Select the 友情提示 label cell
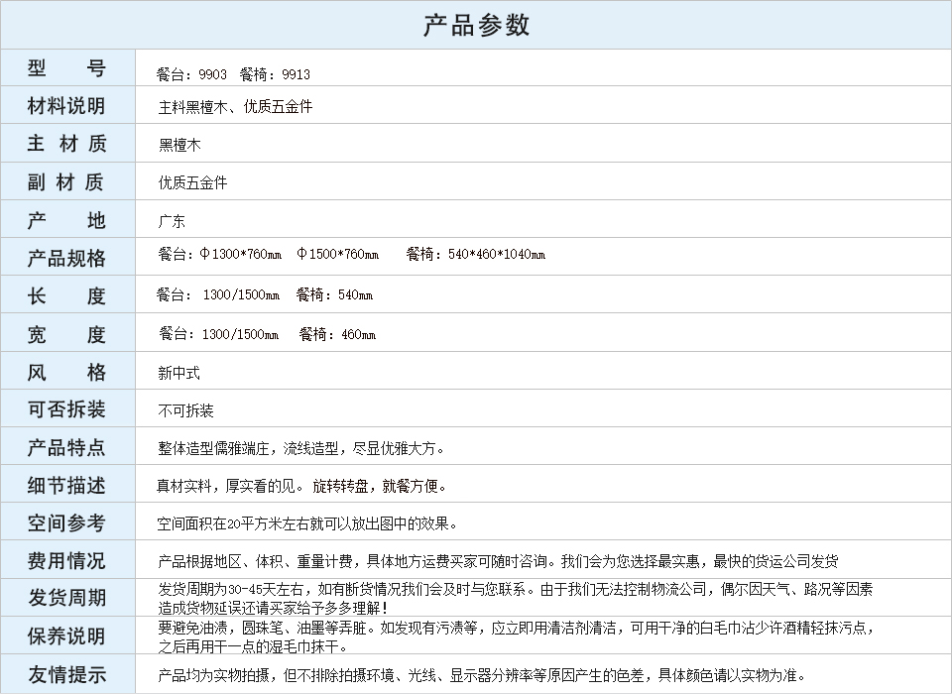952x694 pixels. tap(67, 674)
